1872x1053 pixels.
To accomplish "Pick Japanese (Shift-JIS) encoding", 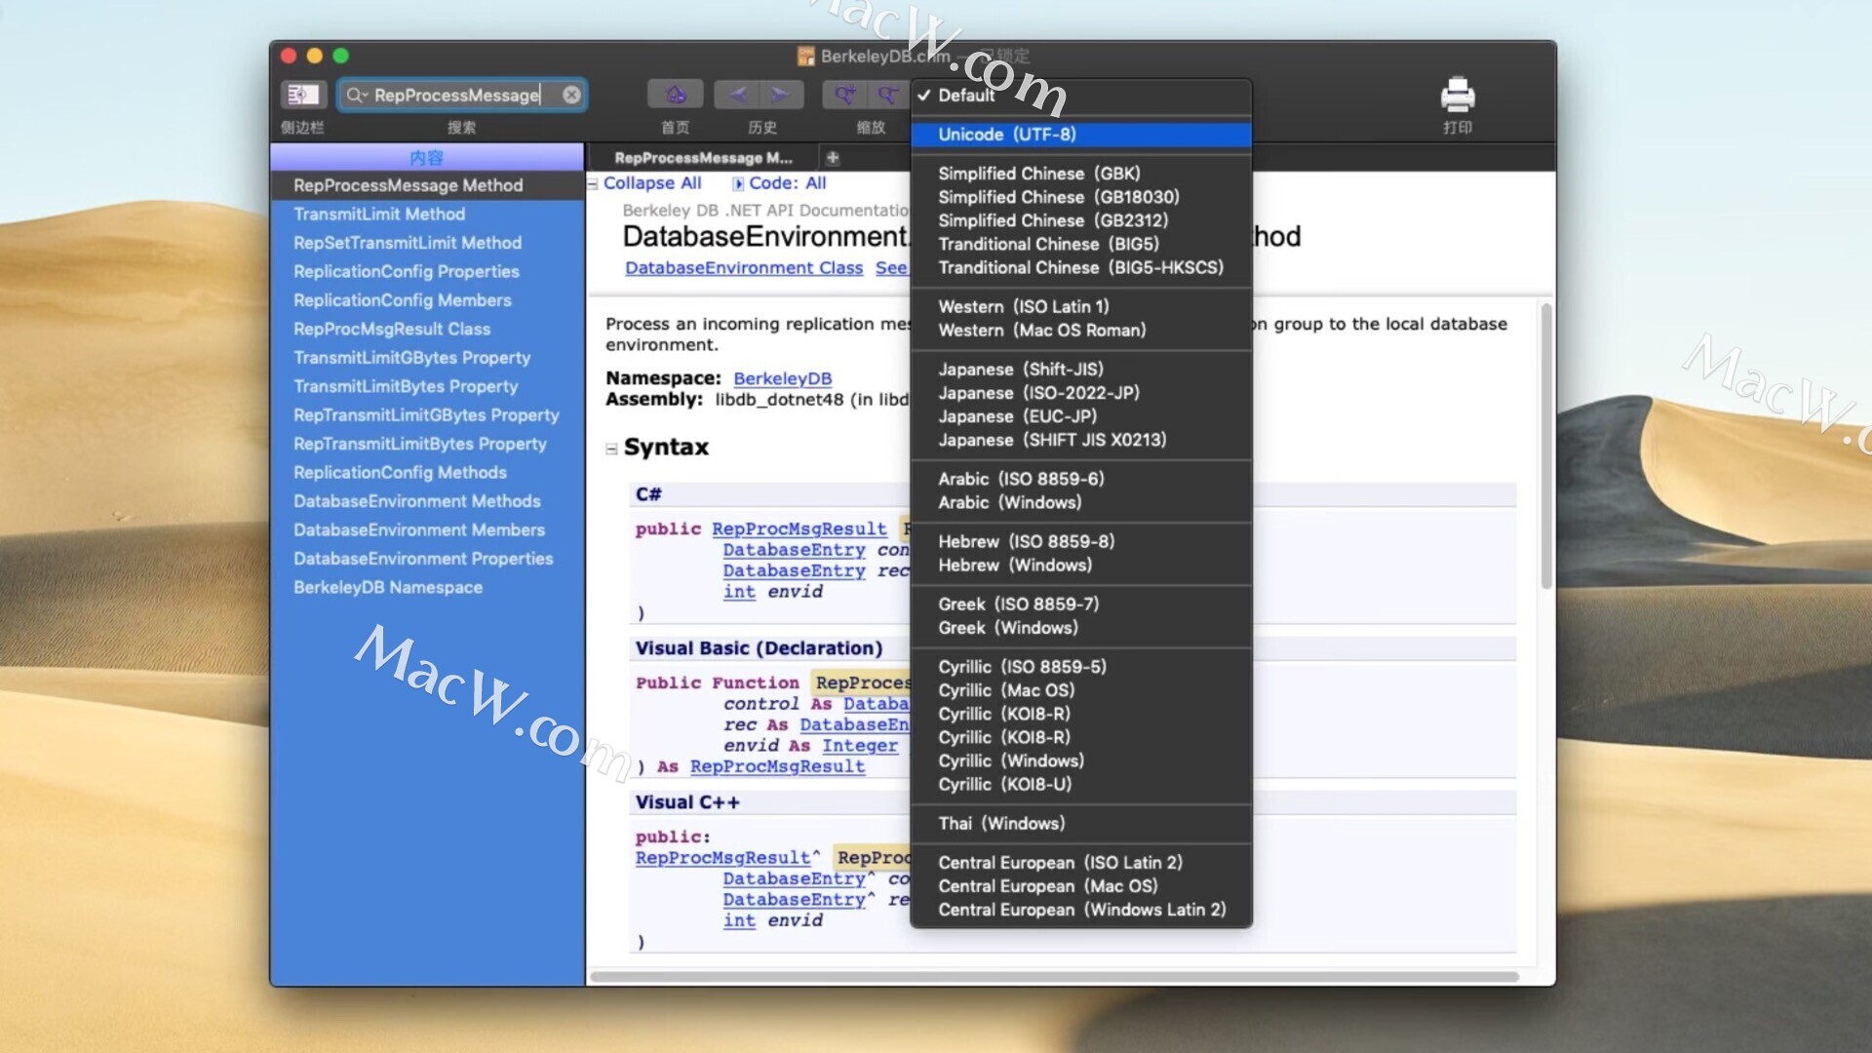I will [1081, 369].
